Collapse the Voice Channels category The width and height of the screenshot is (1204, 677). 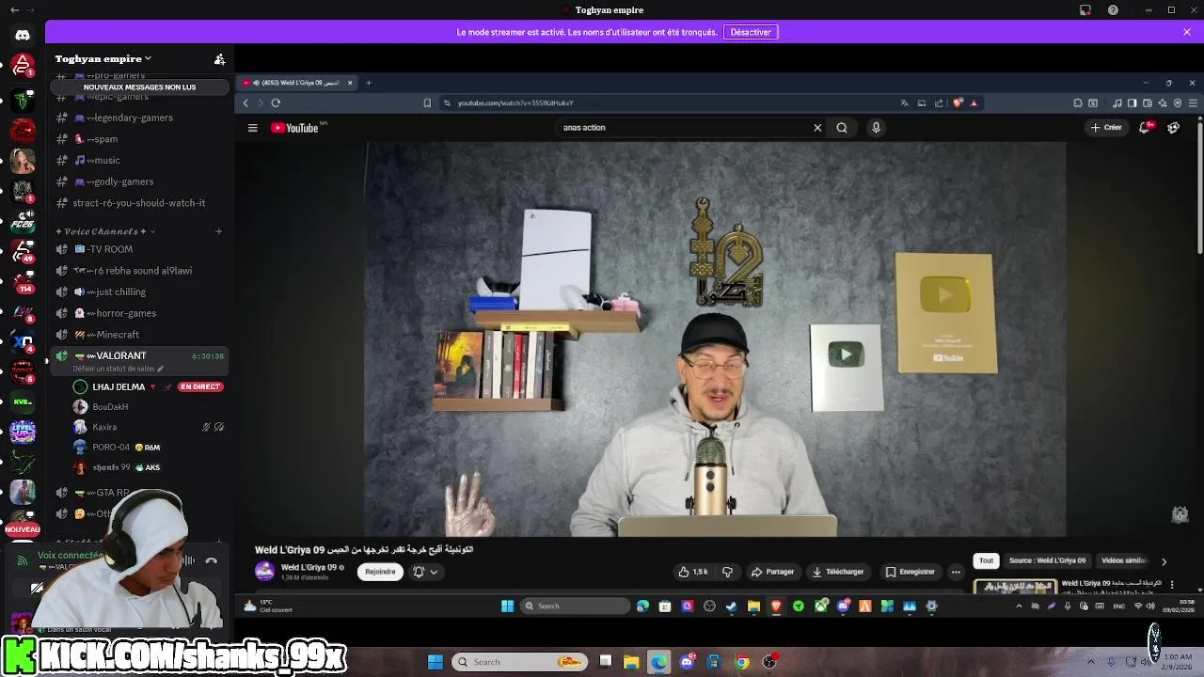point(105,231)
